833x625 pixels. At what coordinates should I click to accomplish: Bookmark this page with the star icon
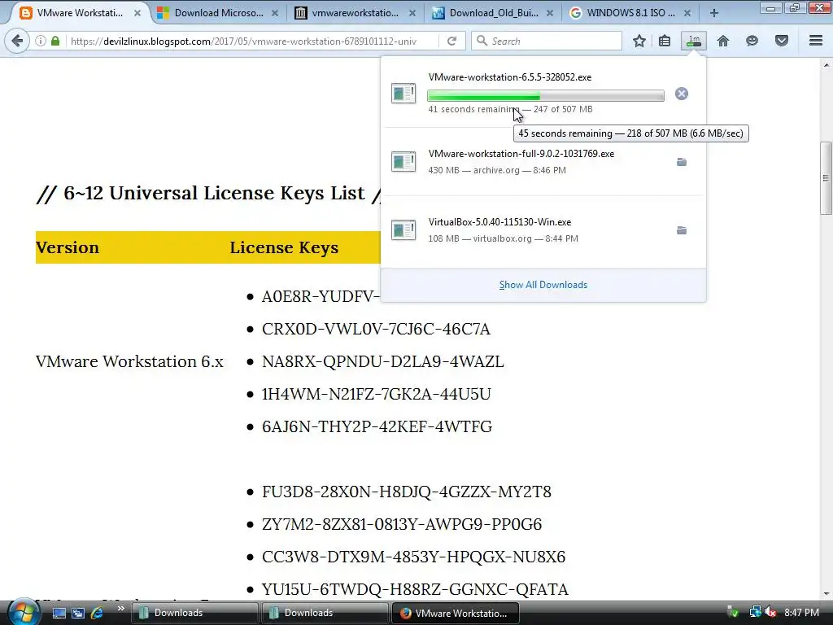639,41
